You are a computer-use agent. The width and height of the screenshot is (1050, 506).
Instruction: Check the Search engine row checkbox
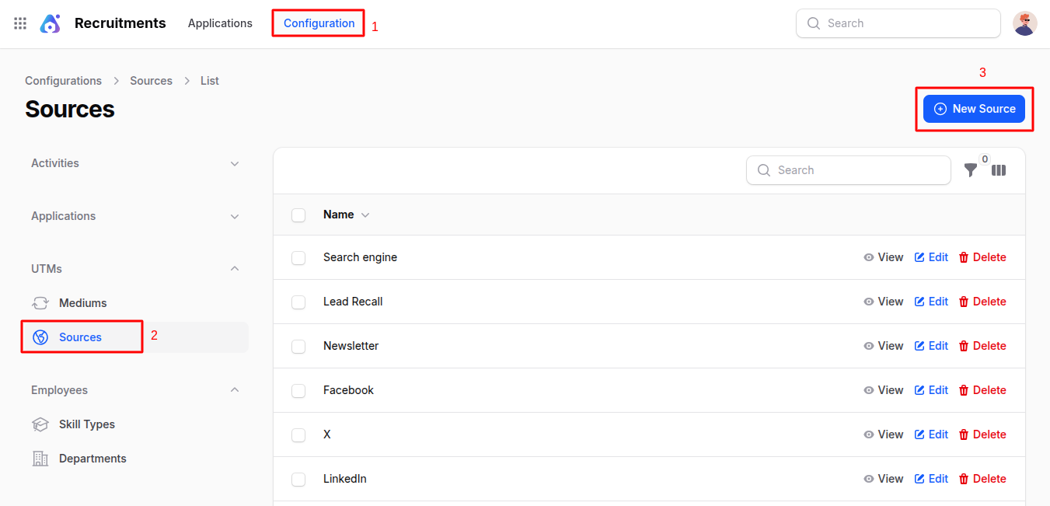pos(298,257)
